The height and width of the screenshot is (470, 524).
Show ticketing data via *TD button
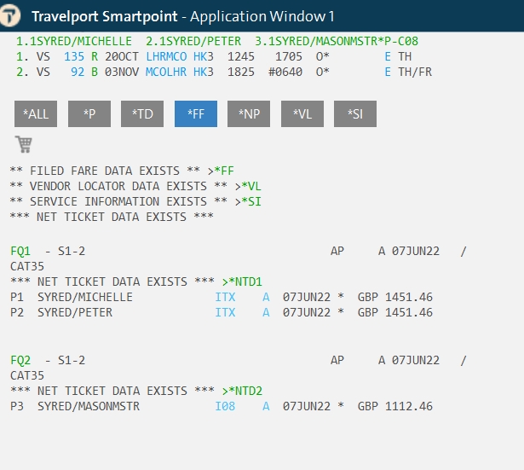click(x=142, y=113)
